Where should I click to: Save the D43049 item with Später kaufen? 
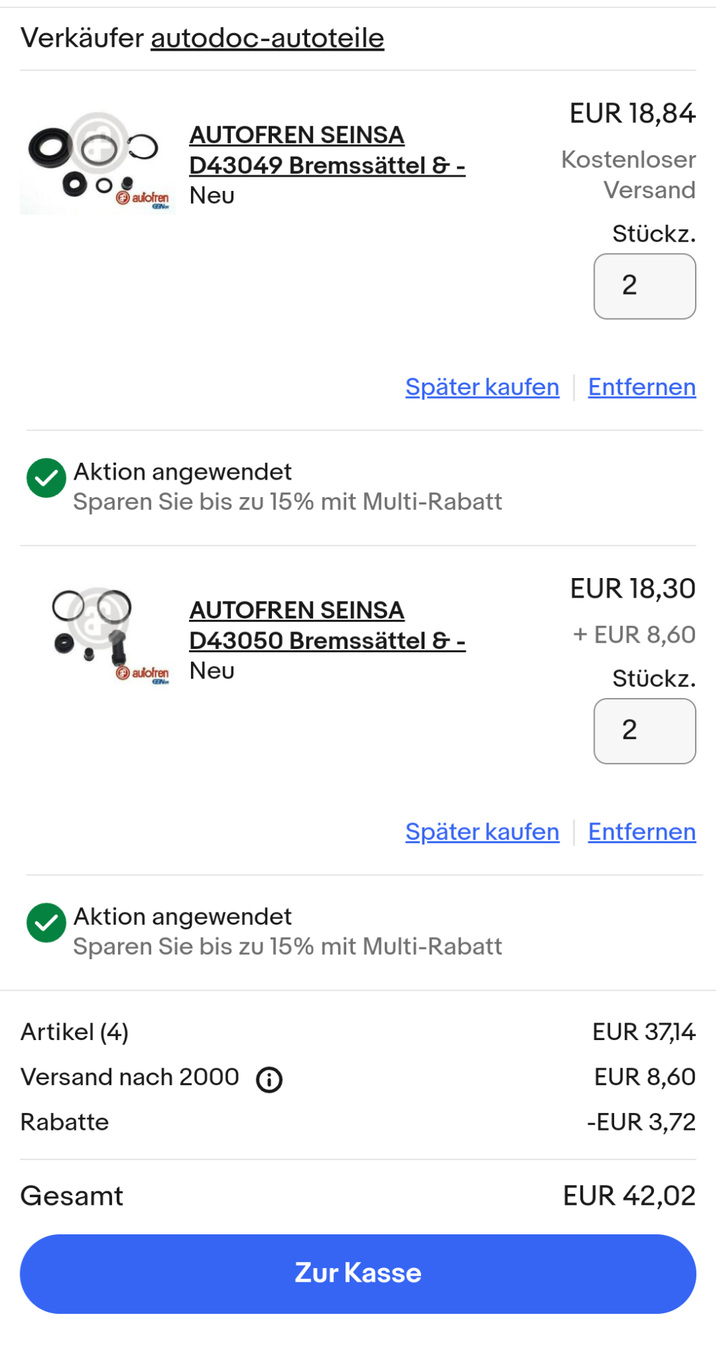pyautogui.click(x=482, y=387)
